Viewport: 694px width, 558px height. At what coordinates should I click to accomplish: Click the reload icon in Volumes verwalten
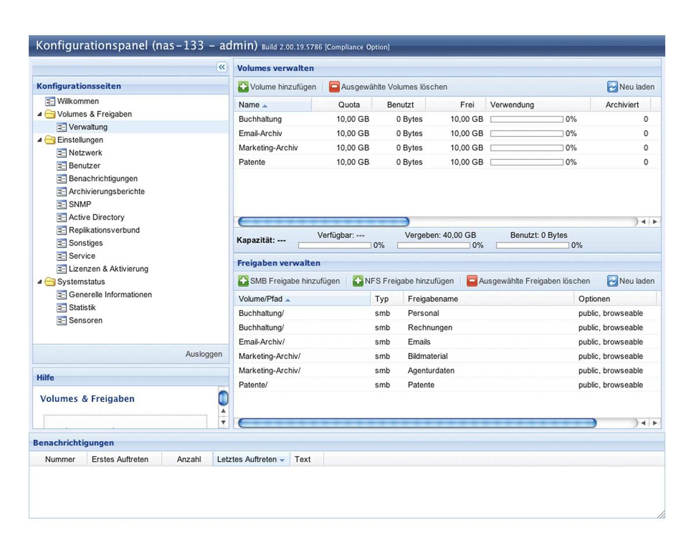[x=612, y=87]
